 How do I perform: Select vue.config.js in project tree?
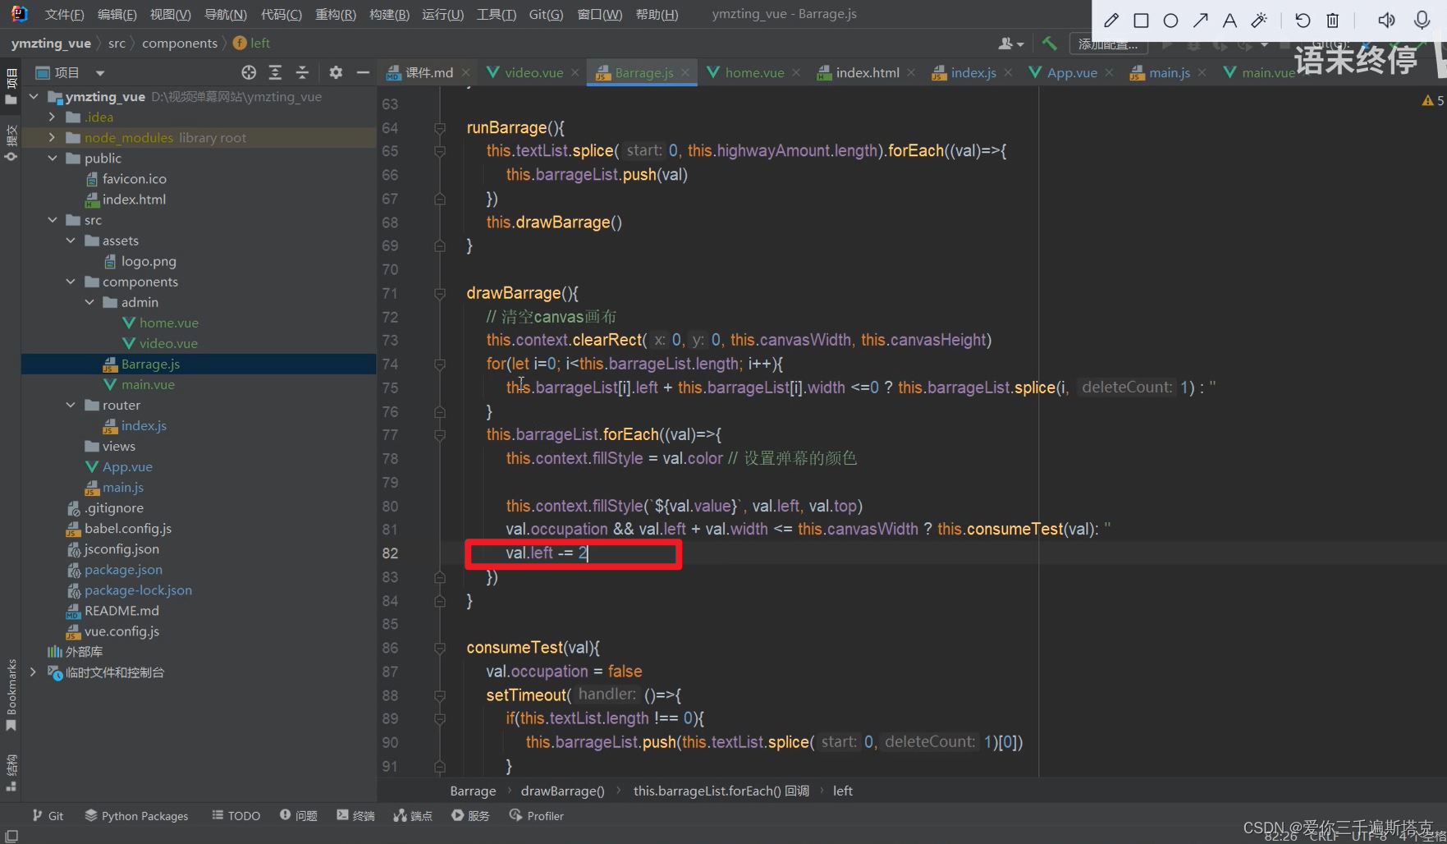click(x=121, y=631)
